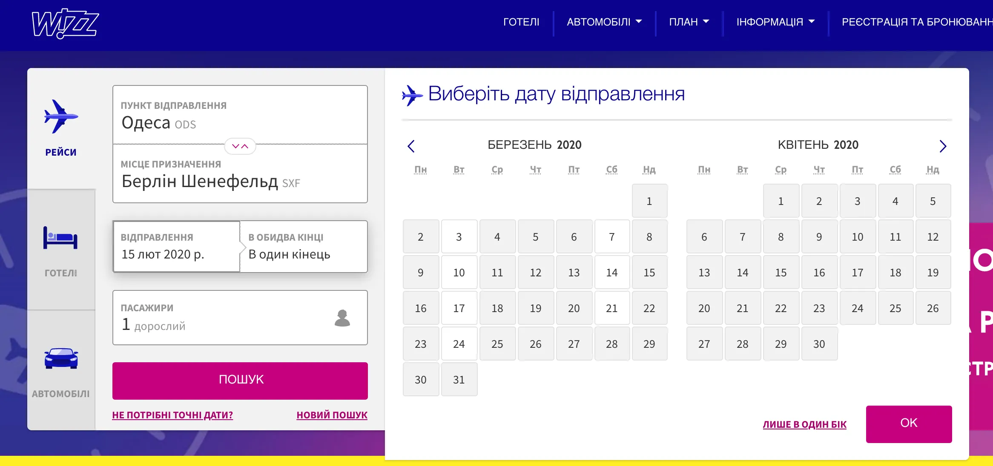The height and width of the screenshot is (466, 993).
Task: Confirm date selection with the OK button
Action: point(909,423)
